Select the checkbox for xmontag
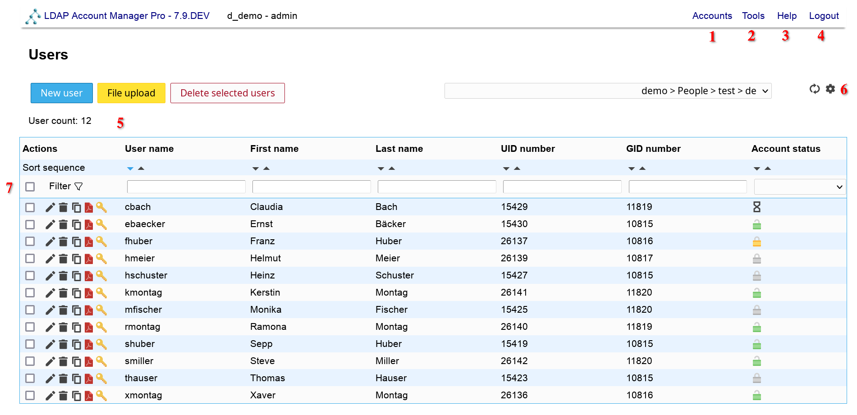The width and height of the screenshot is (857, 415). (30, 396)
